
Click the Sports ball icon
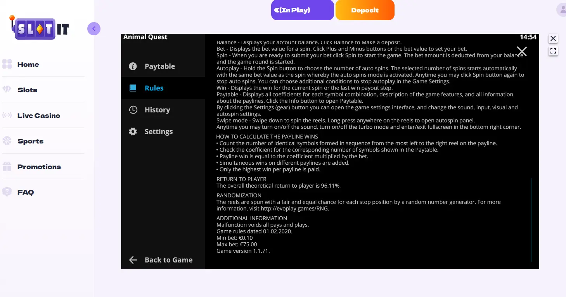(x=7, y=141)
